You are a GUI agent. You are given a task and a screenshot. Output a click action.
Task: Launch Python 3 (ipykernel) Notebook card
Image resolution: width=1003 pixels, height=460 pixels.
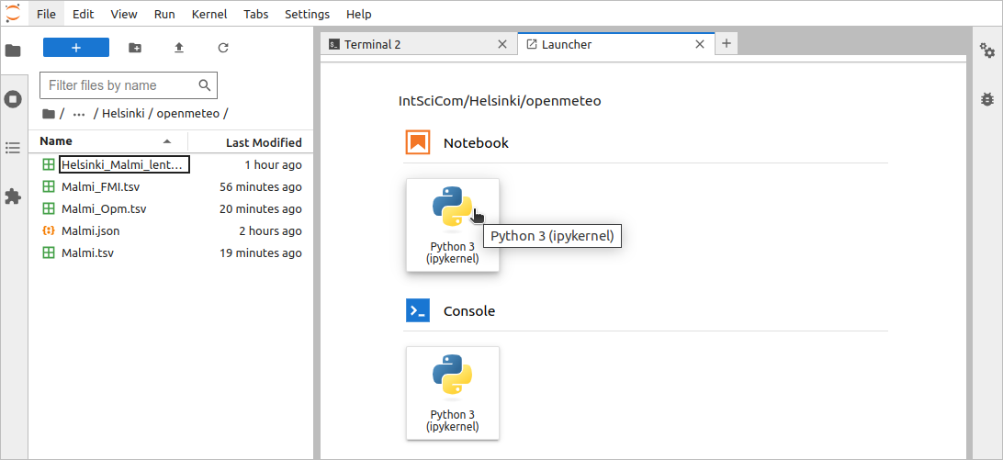coord(452,225)
